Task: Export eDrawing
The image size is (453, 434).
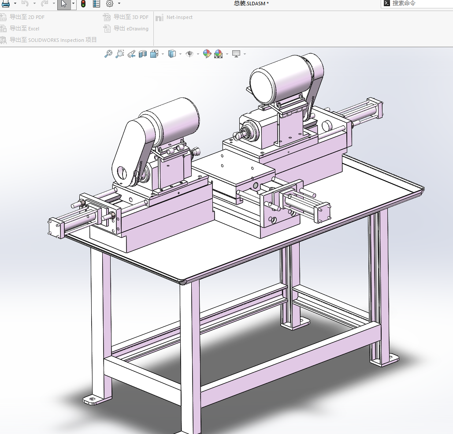Action: (126, 28)
